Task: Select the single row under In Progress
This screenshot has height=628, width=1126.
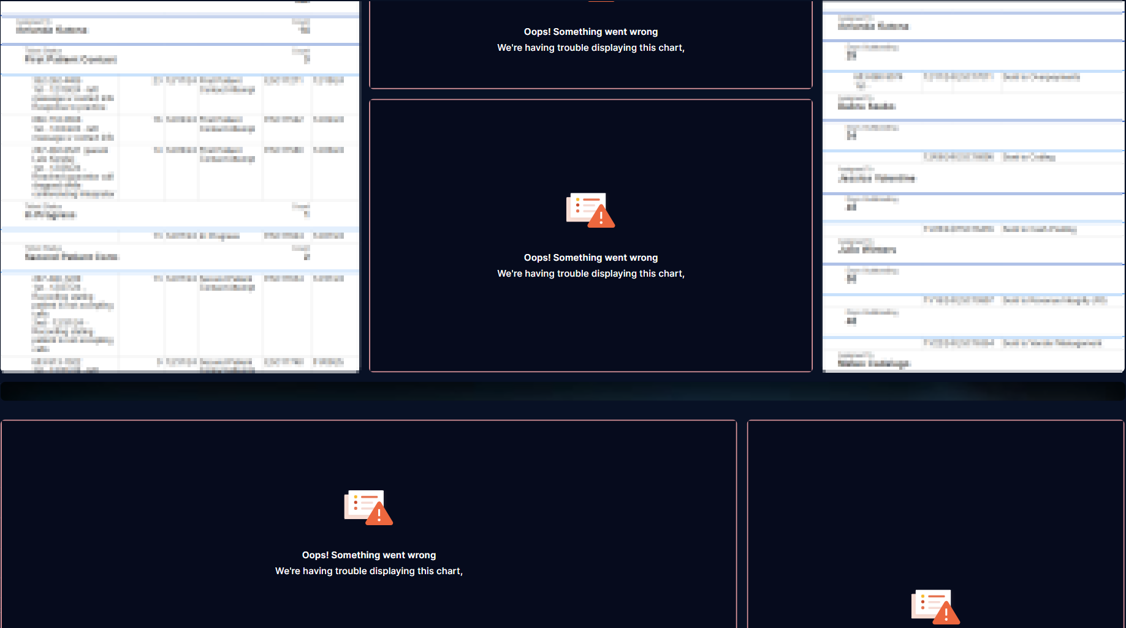Action: click(x=184, y=236)
